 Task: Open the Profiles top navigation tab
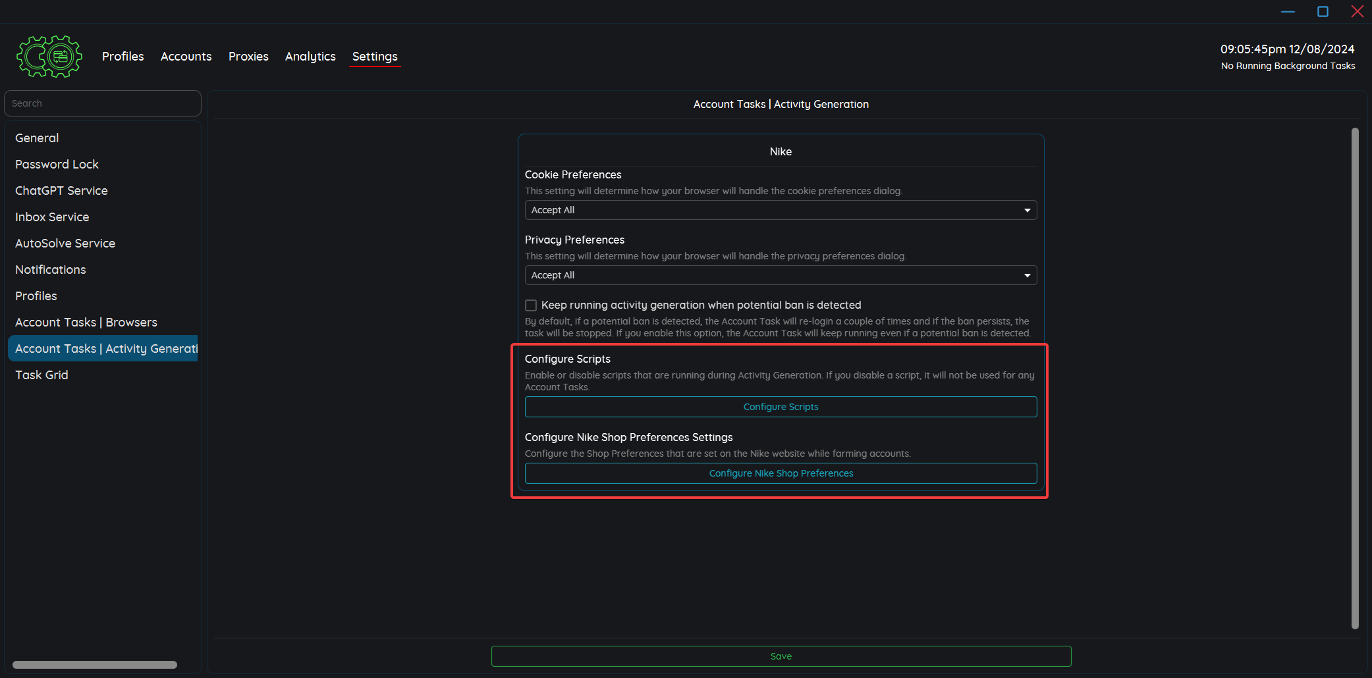(123, 57)
